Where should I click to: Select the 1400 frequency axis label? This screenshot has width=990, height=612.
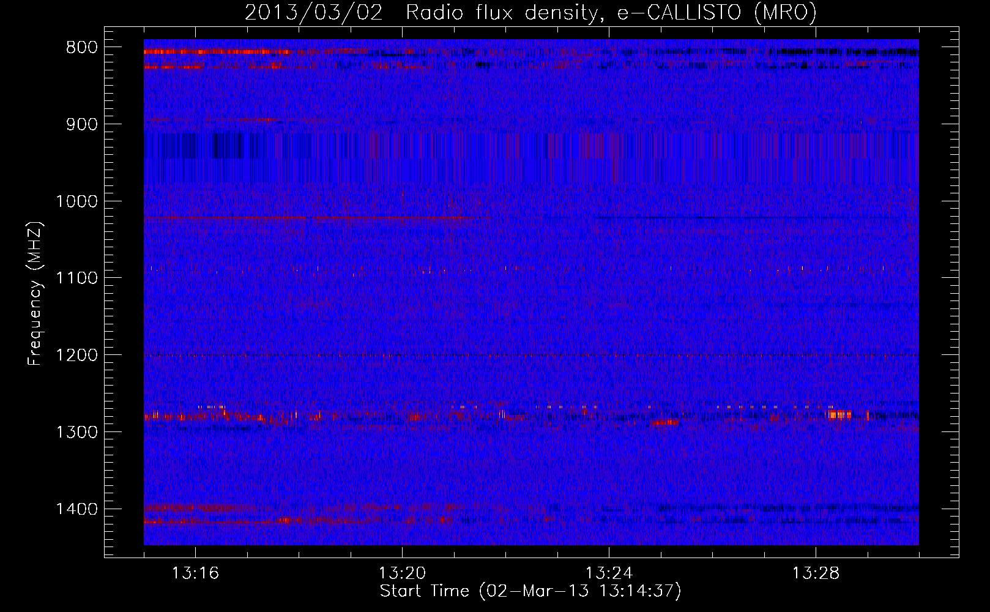point(76,509)
